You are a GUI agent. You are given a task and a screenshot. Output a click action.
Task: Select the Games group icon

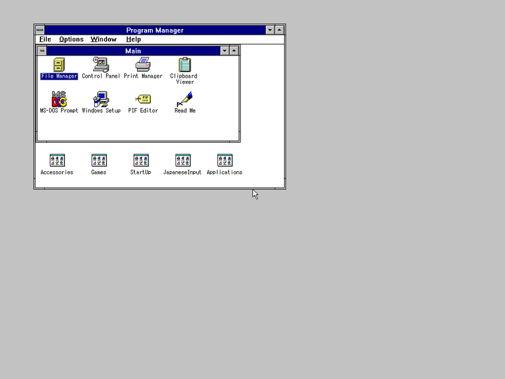tap(99, 160)
